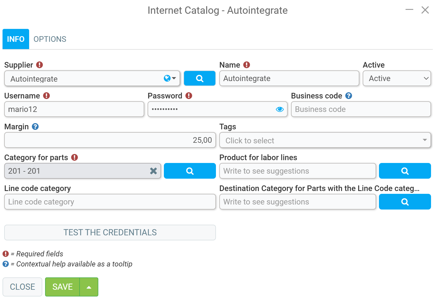The image size is (433, 299).
Task: Focus the Destination Category suggestions field
Action: (297, 202)
